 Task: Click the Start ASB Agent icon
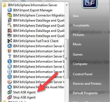(10, 92)
